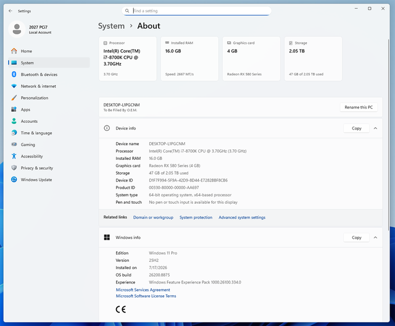
Task: Open Time & language settings
Action: [49, 133]
